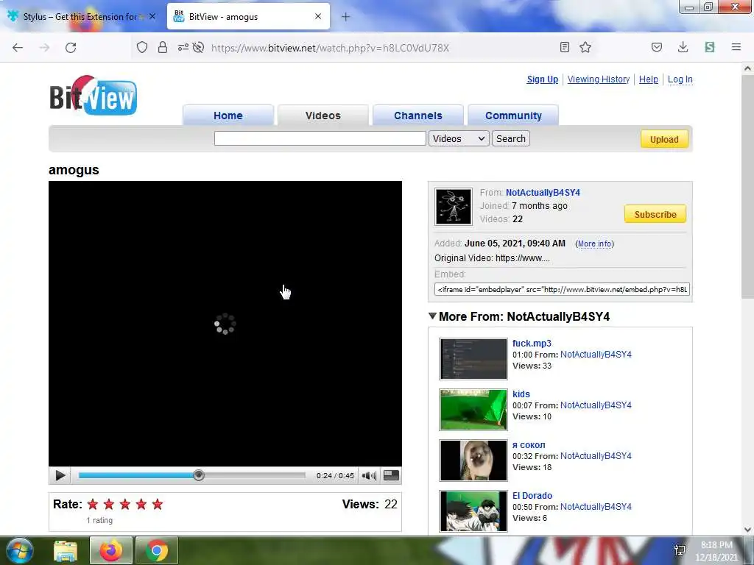The width and height of the screenshot is (754, 565).
Task: Open the permissions icon in the address bar
Action: 183,47
